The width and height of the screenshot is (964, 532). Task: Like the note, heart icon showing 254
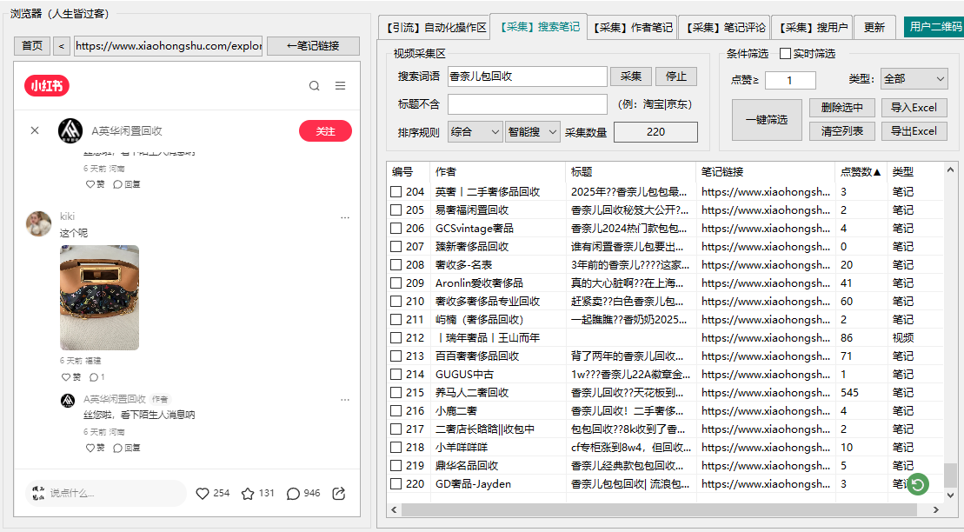pyautogui.click(x=203, y=493)
